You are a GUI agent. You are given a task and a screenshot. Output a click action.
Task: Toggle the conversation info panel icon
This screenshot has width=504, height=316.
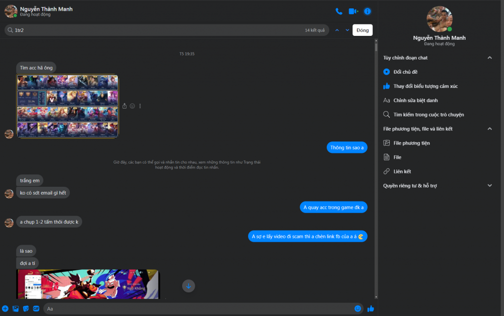pyautogui.click(x=367, y=11)
